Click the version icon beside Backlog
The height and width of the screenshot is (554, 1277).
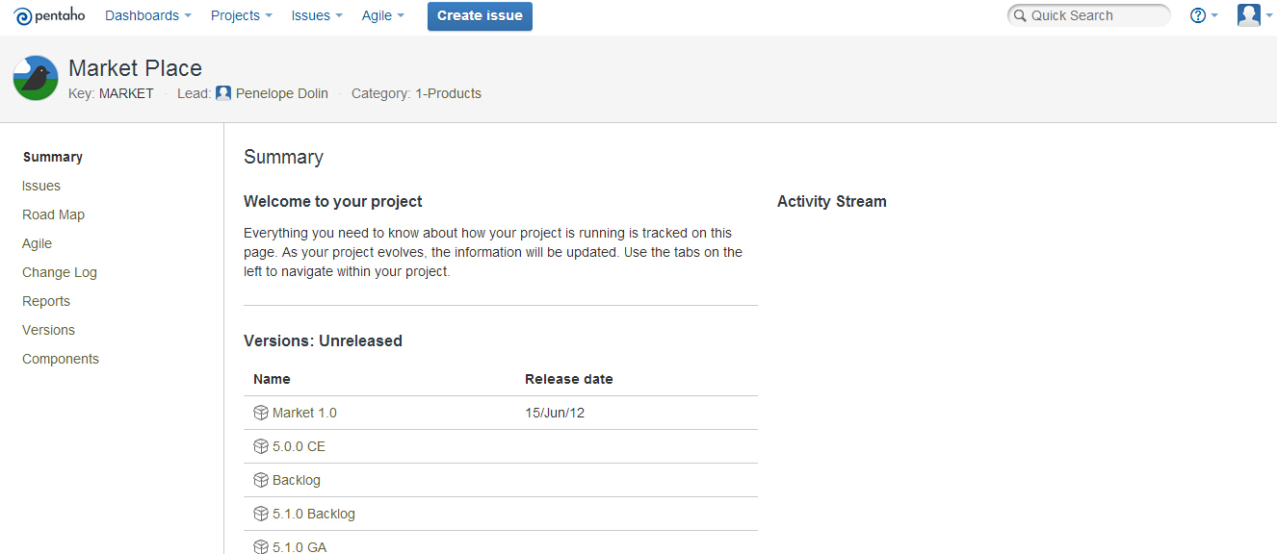click(260, 480)
